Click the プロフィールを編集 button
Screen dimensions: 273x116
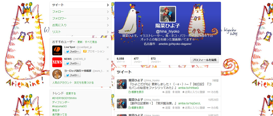tap(204, 60)
